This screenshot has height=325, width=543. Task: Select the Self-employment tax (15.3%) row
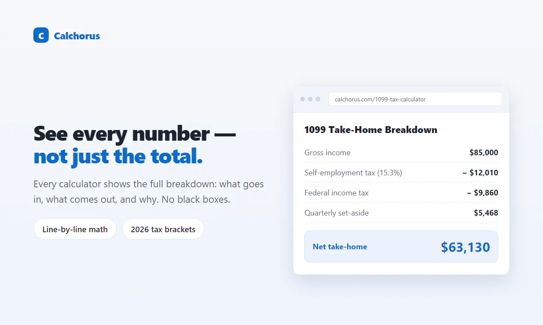coord(401,173)
